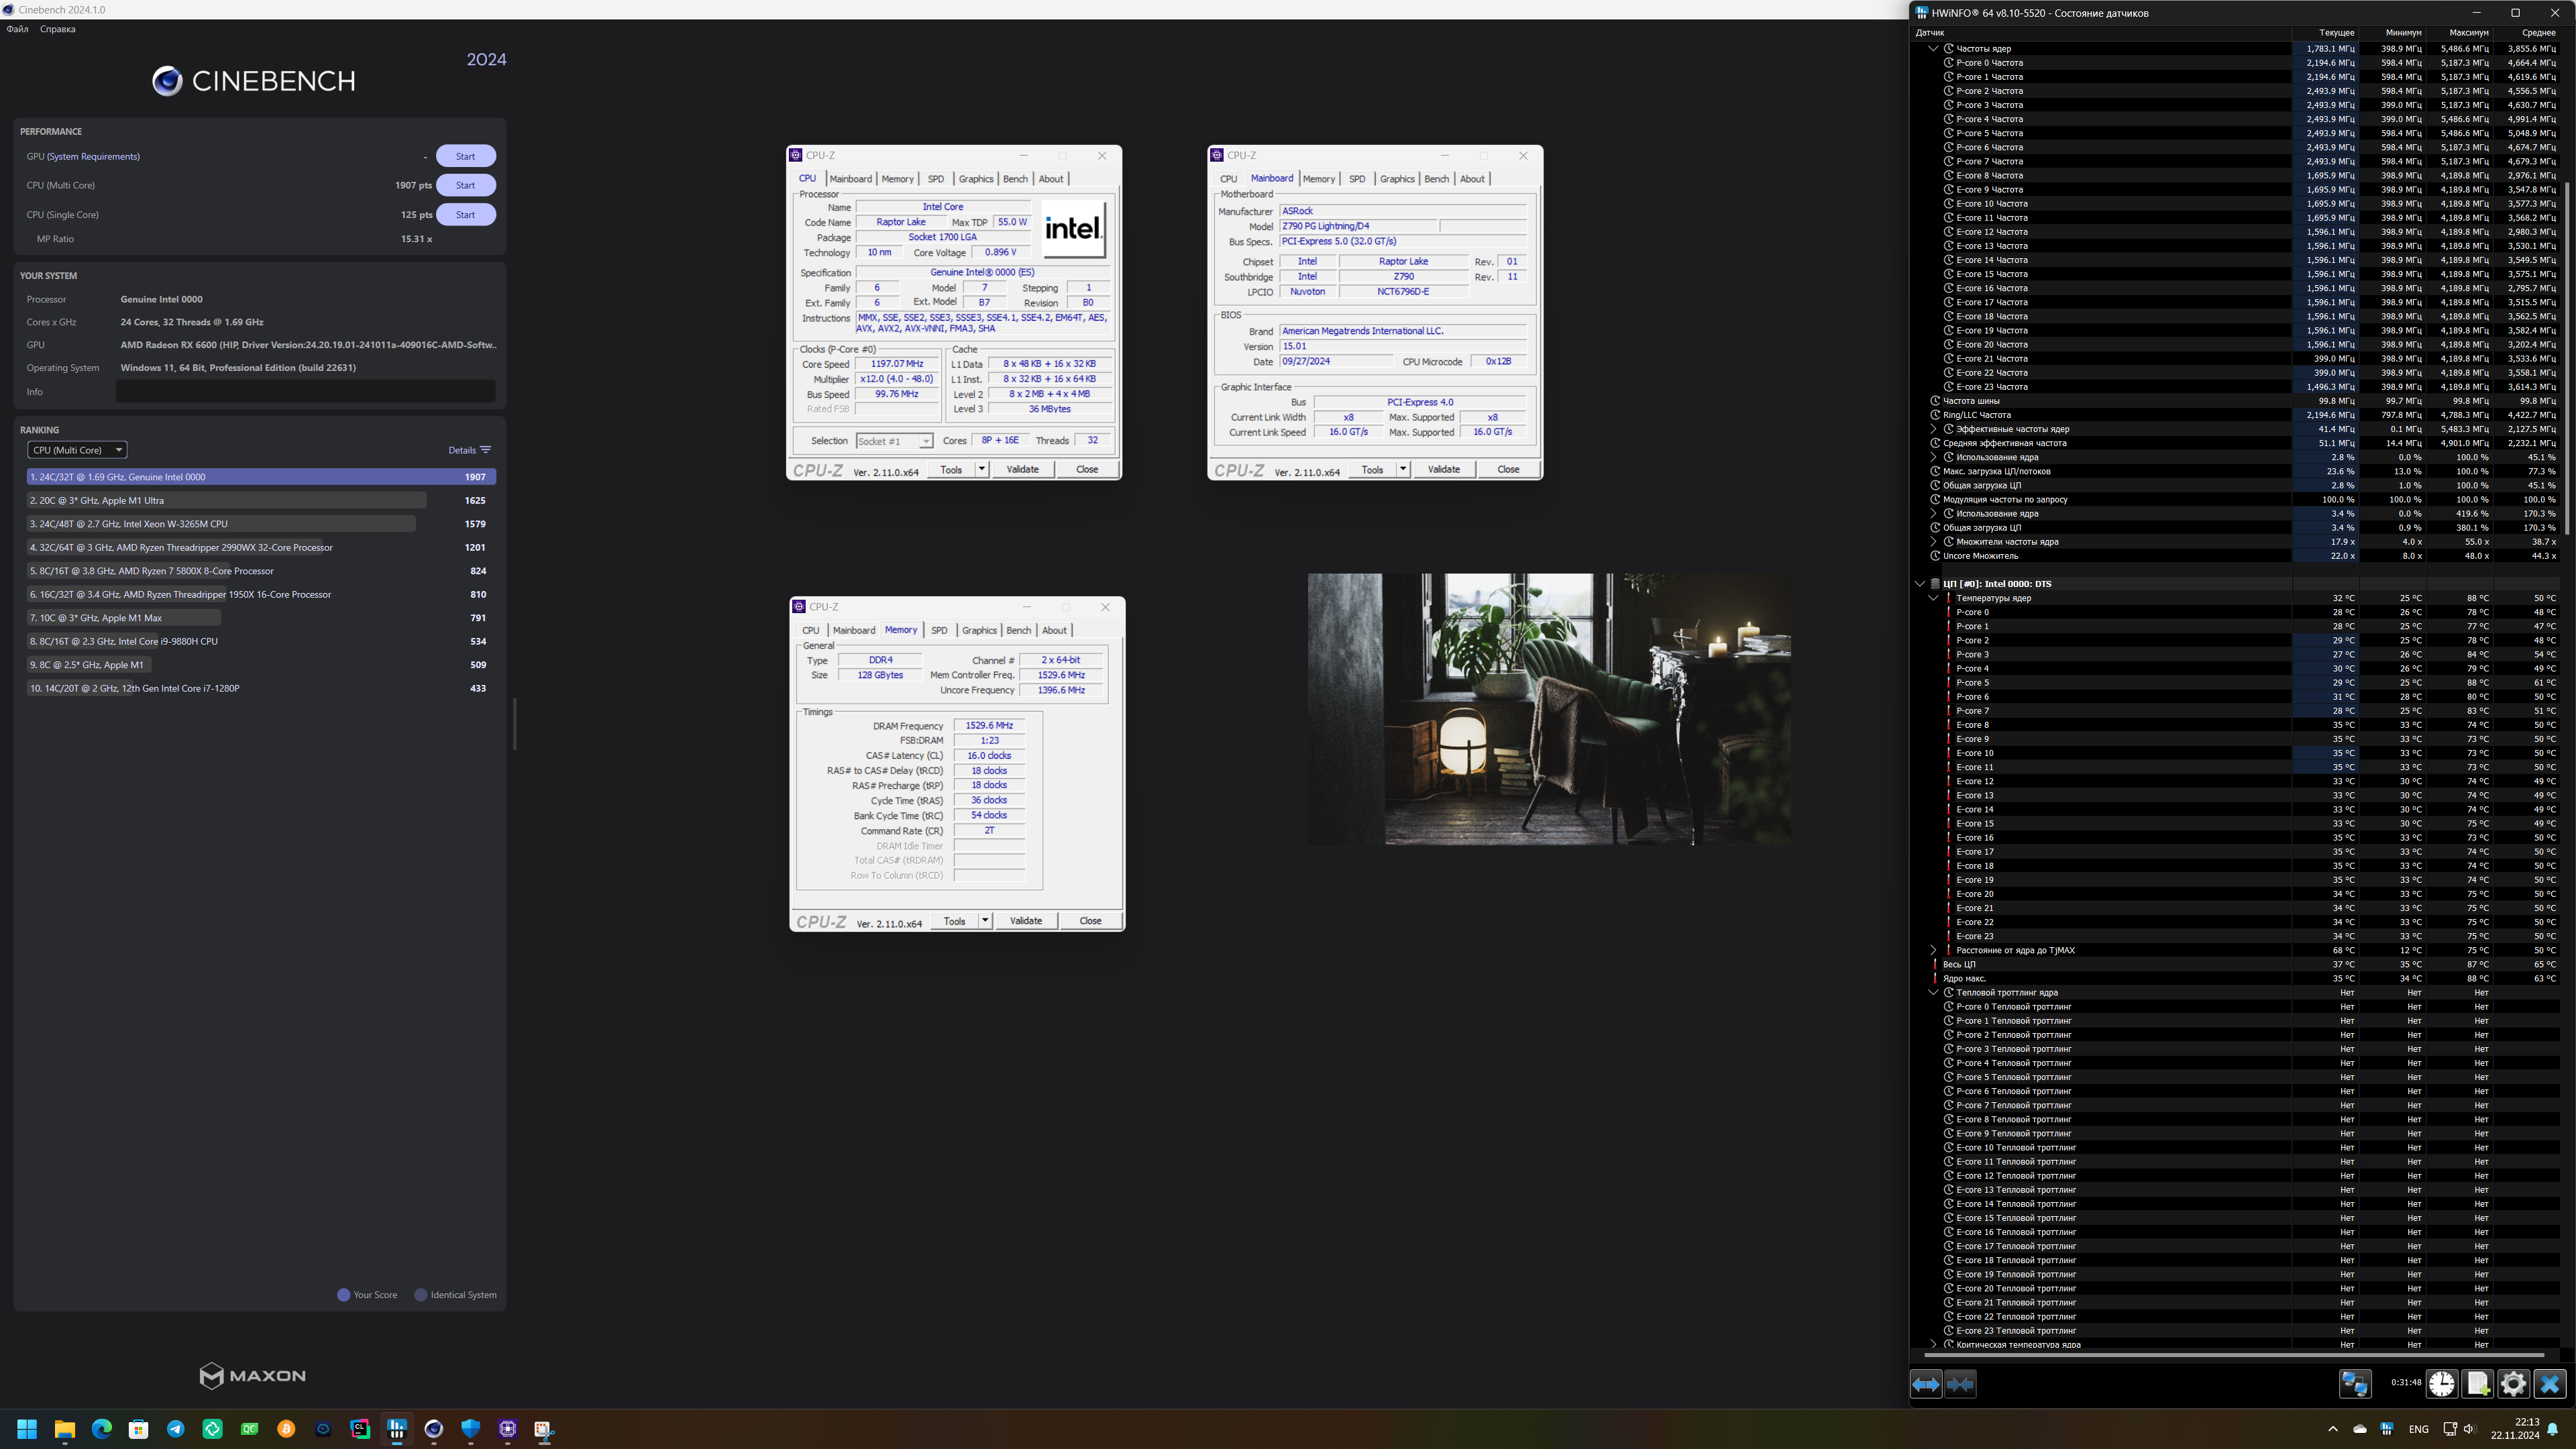Open Socket #1 selection combo box
Viewport: 2576px width, 1449px height.
click(x=894, y=441)
